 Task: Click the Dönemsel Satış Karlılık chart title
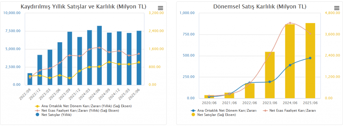[260, 7]
